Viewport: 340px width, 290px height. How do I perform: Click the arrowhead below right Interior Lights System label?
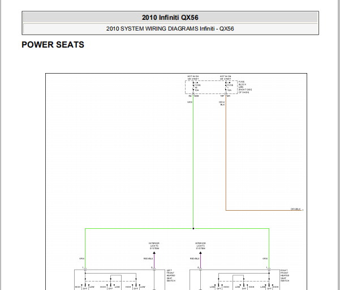[201, 253]
